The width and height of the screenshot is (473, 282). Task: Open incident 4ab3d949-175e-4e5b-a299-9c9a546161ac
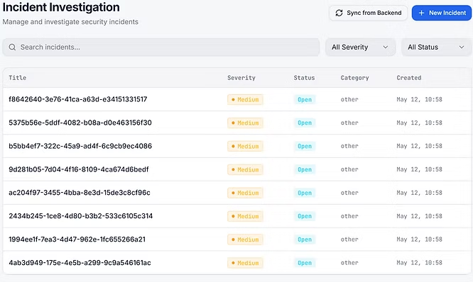click(x=80, y=263)
